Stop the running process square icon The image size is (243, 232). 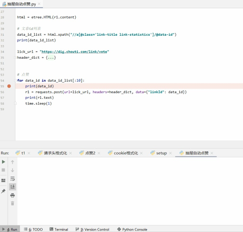(x=3, y=170)
